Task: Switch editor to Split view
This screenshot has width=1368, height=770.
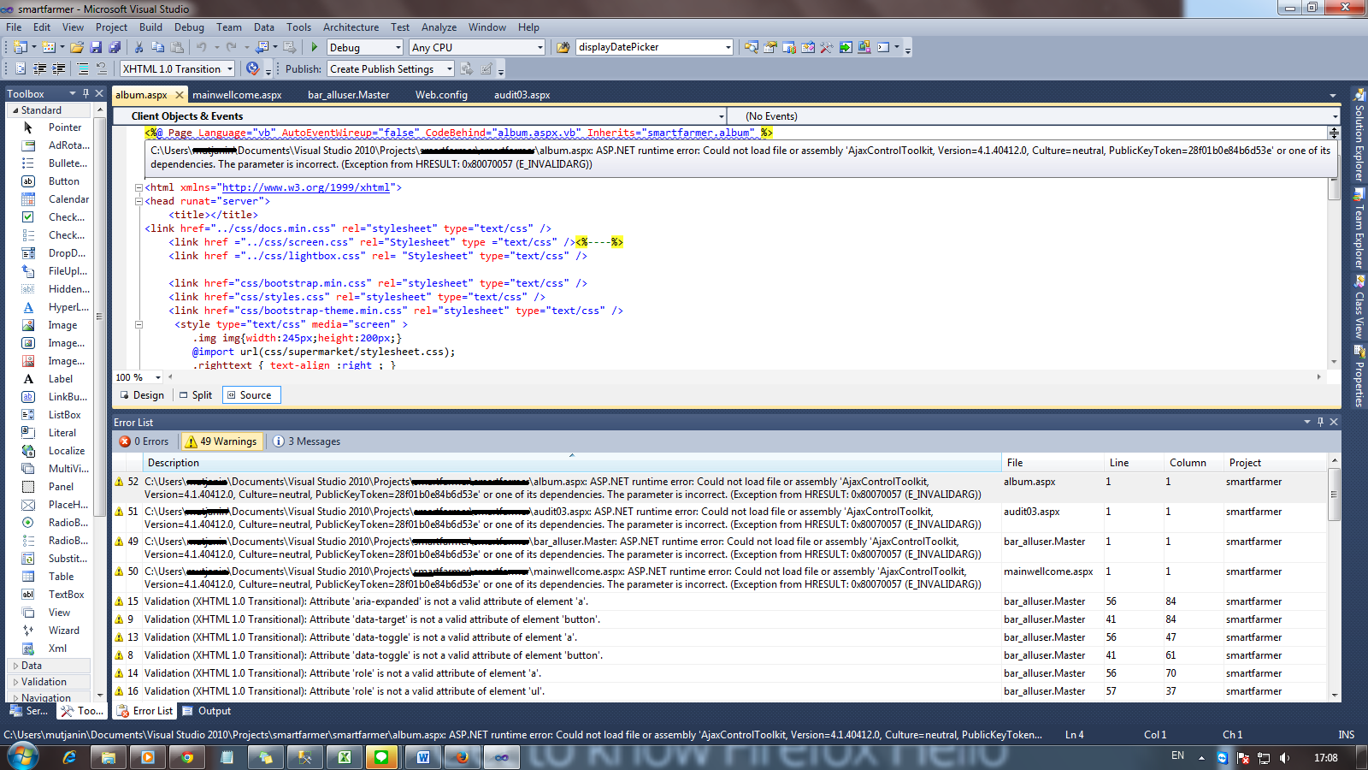Action: point(196,395)
